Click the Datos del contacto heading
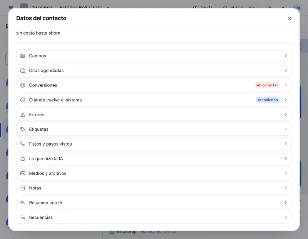Viewport: 308px width, 239px height. (x=41, y=18)
